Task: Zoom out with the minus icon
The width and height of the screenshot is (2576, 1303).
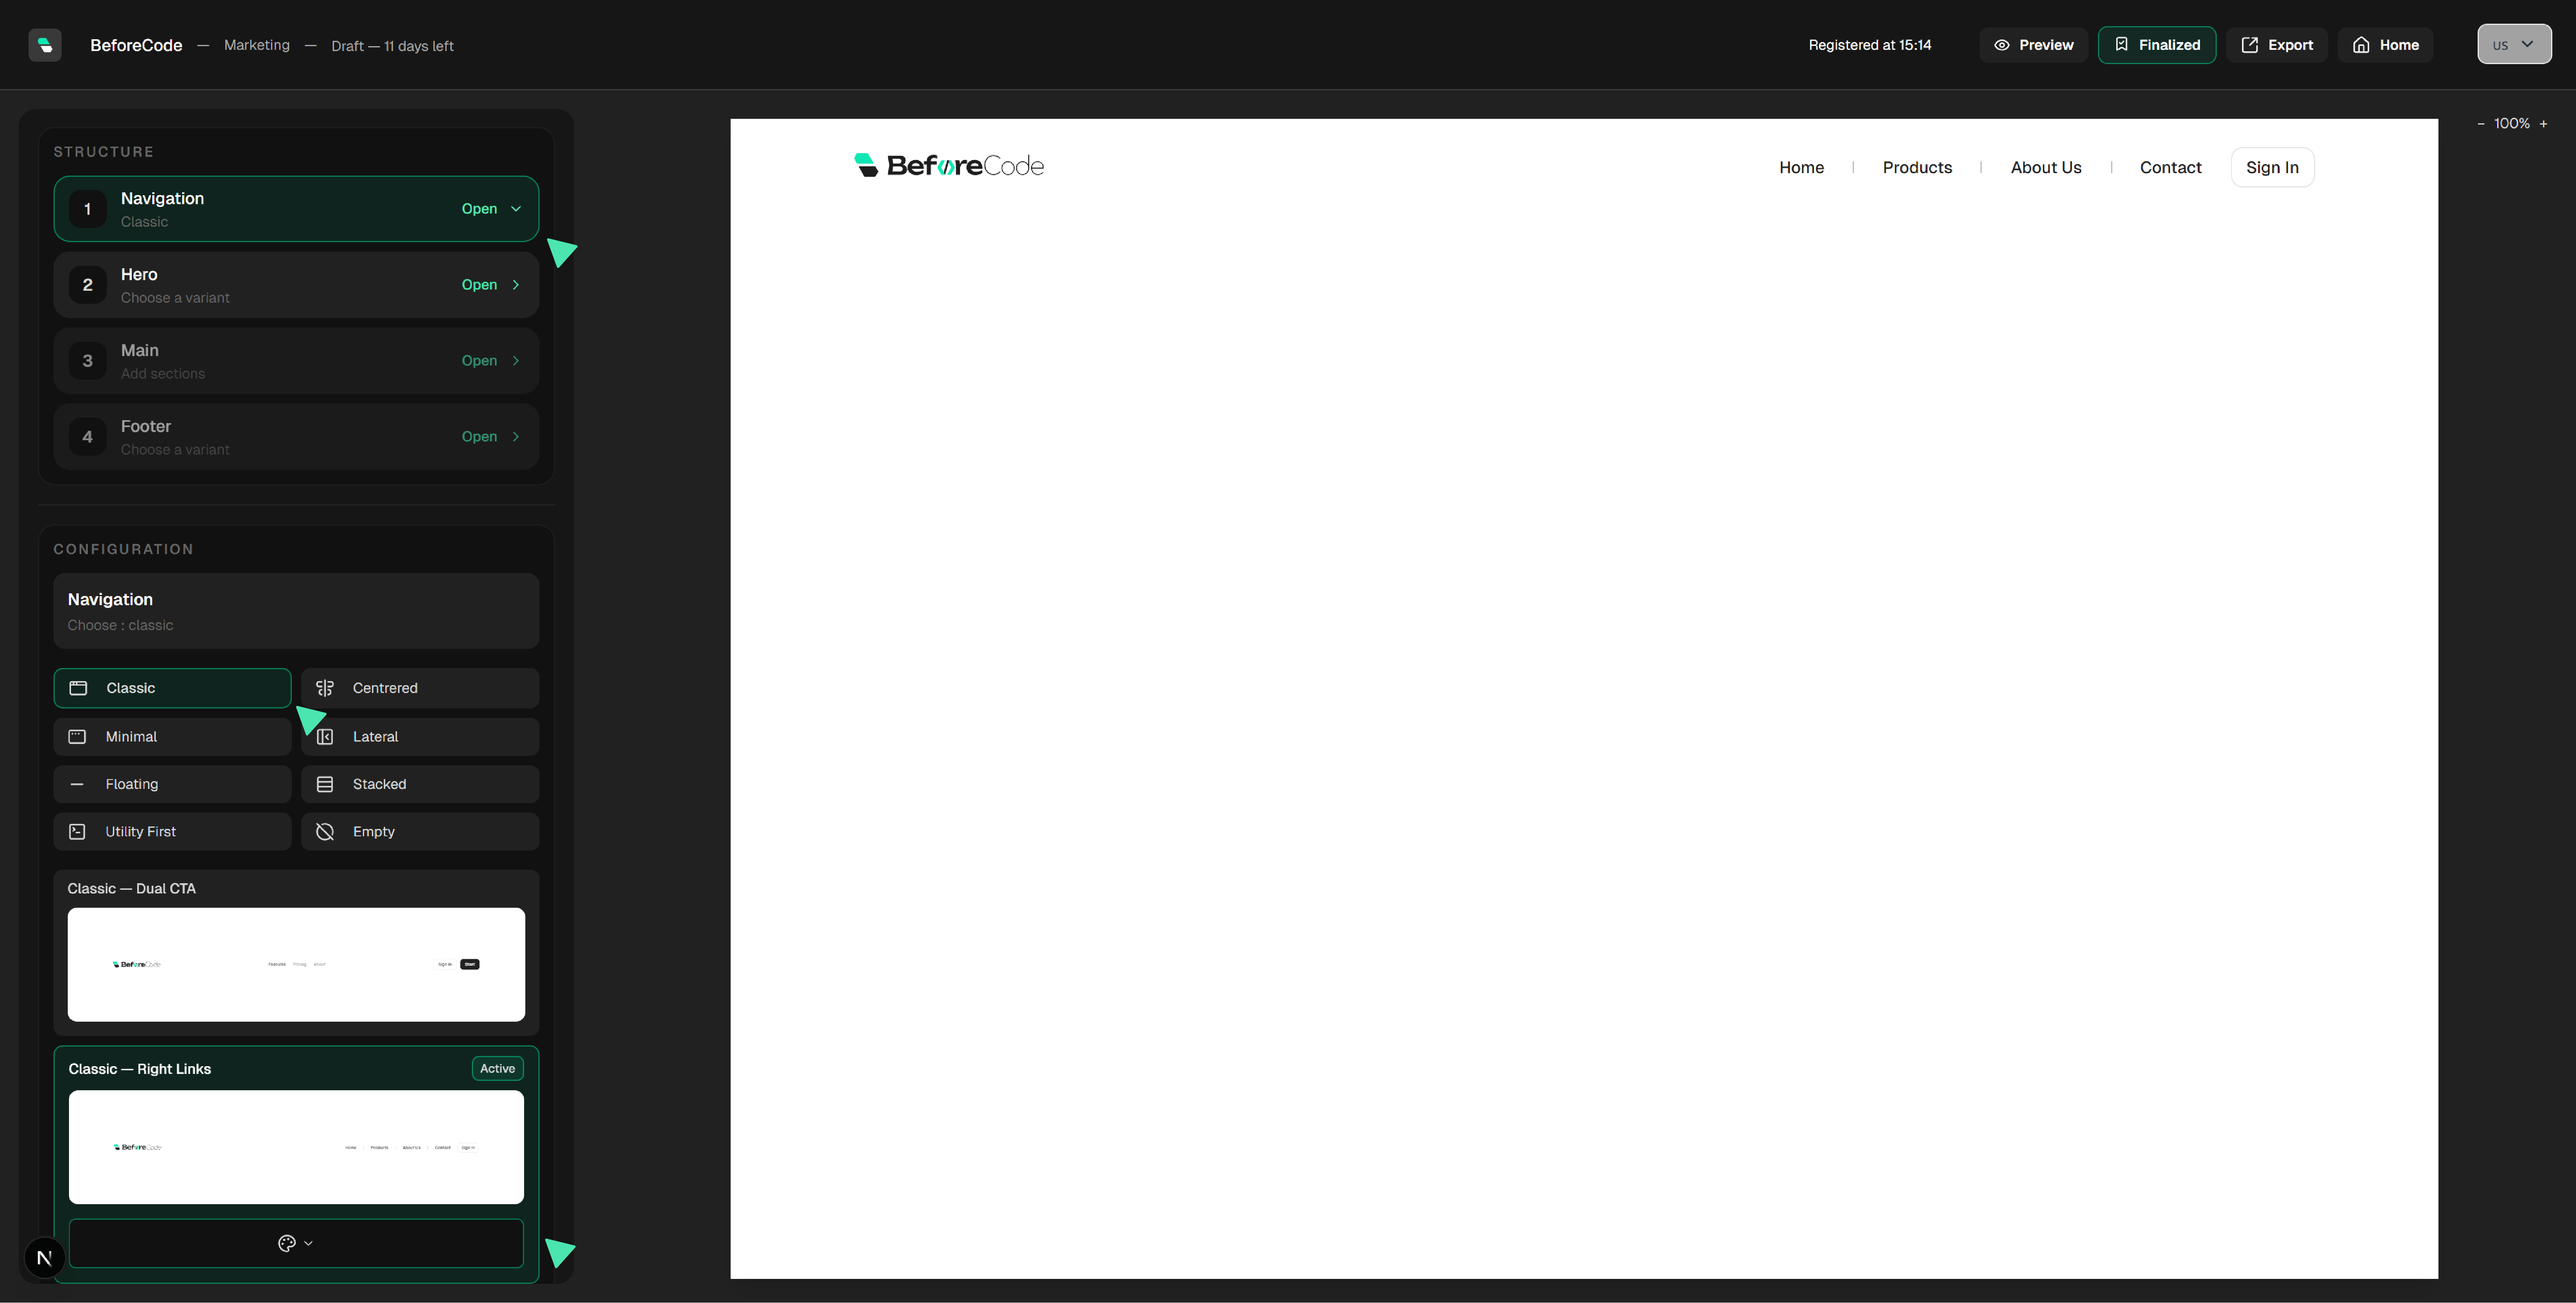Action: pos(2481,124)
